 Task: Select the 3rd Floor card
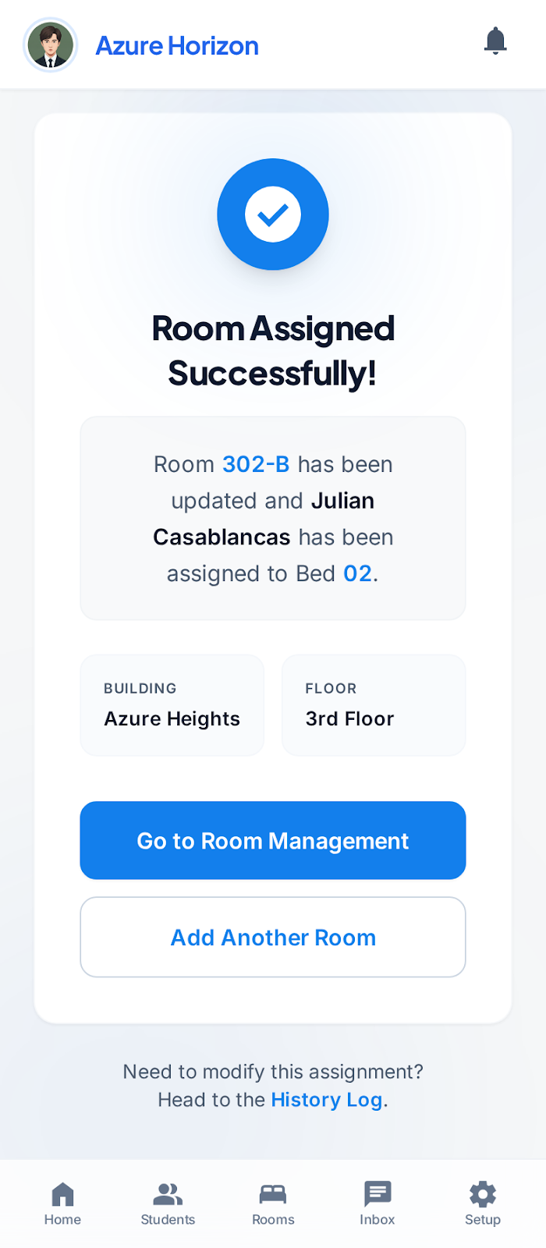373,704
